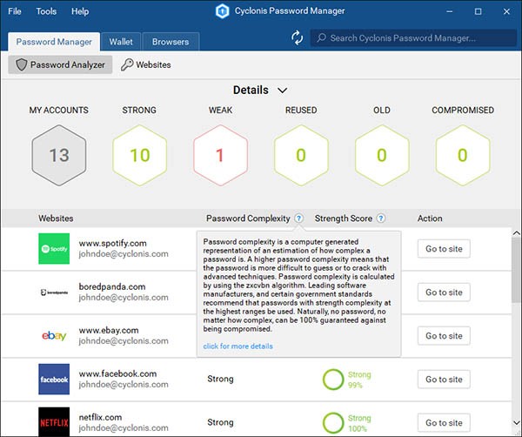Click the Bored Panda site logo
522x437 pixels.
(x=54, y=292)
